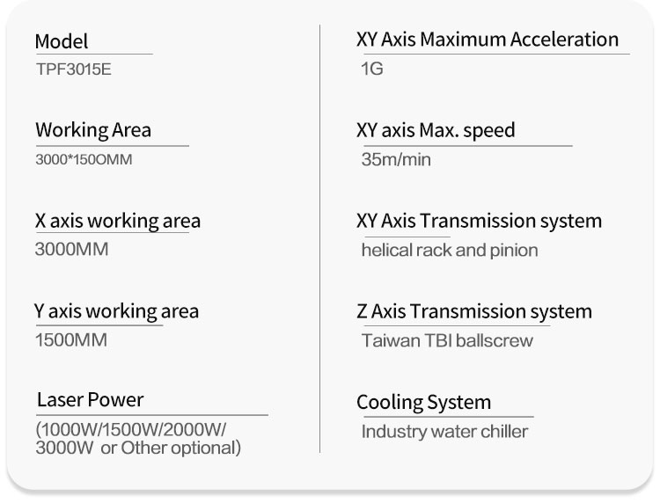Select the 1500MM value text
Image resolution: width=660 pixels, height=503 pixels.
(70, 340)
